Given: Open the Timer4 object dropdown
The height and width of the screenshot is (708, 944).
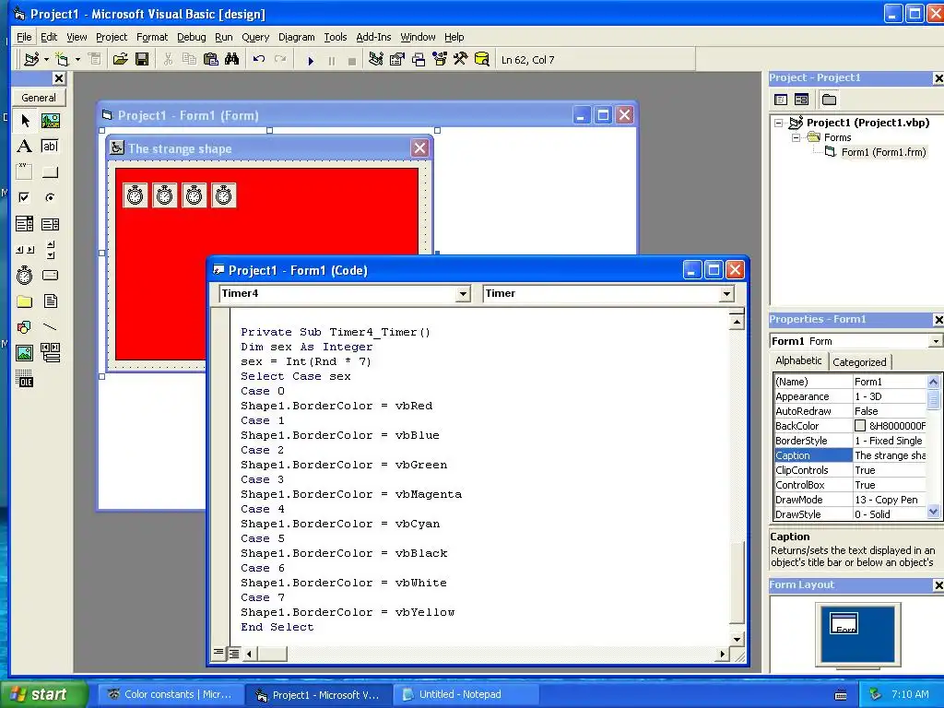Looking at the screenshot, I should click(x=463, y=294).
